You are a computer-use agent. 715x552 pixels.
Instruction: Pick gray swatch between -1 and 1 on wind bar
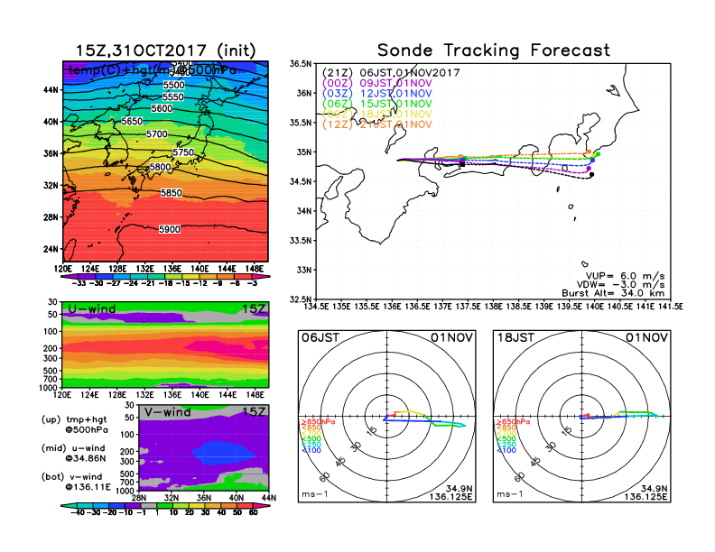pos(149,505)
